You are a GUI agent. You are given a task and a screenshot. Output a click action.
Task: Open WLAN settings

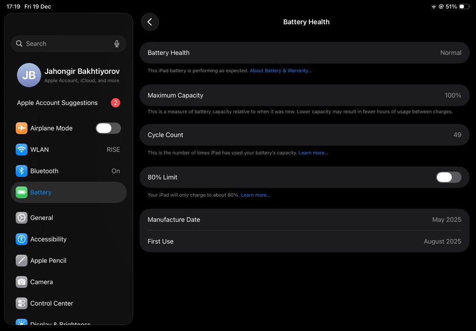69,150
